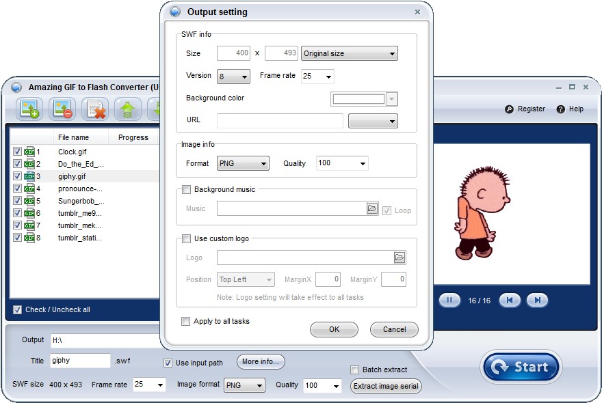Check the Apply to all tasks box

pyautogui.click(x=185, y=321)
